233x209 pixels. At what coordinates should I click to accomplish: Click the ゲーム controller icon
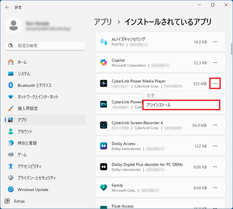(x=11, y=155)
